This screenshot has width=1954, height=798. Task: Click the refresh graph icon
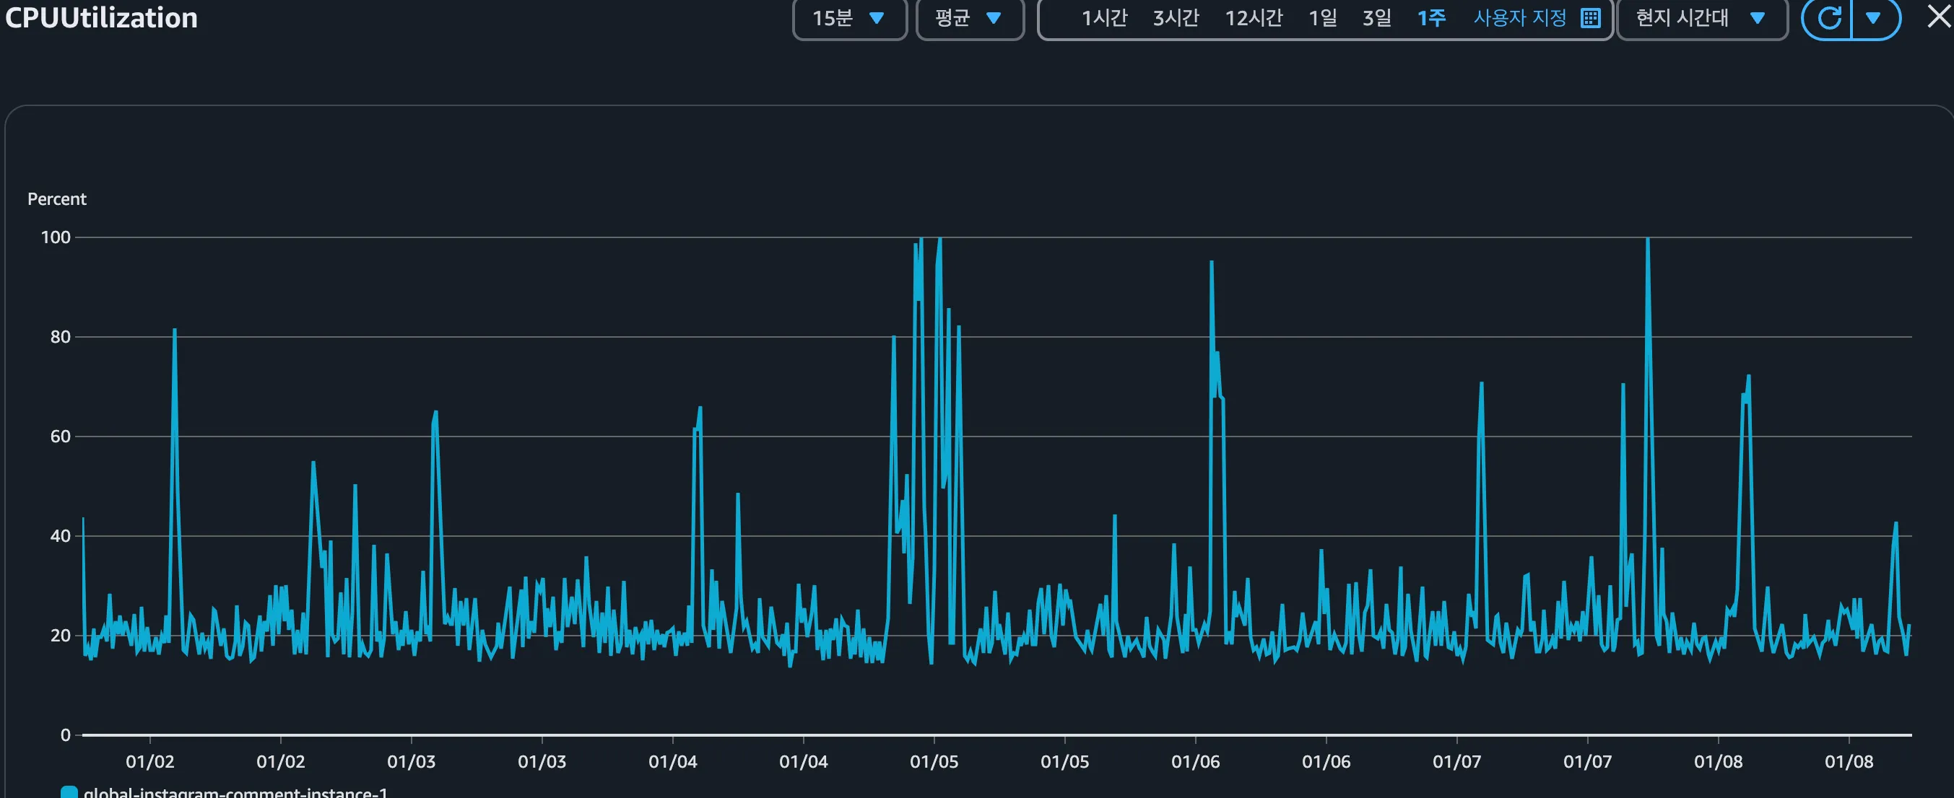point(1828,17)
